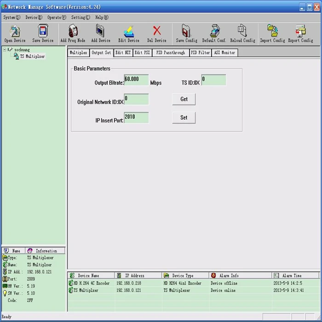Select the TS Multiplxer tree node icon
The image size is (322, 322).
[16, 56]
